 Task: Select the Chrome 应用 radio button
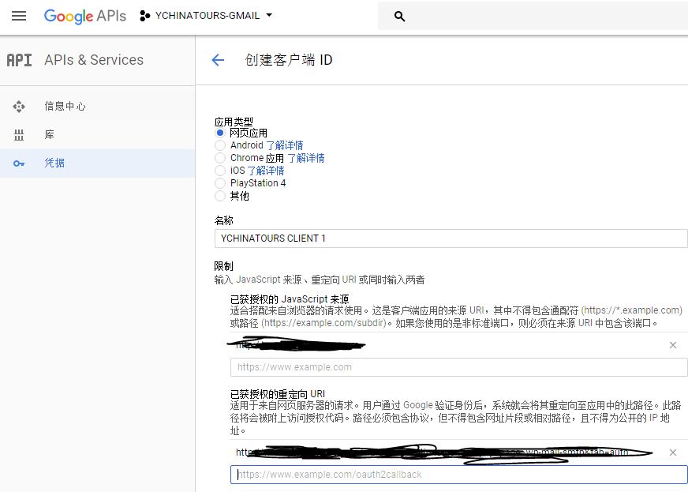[x=220, y=158]
